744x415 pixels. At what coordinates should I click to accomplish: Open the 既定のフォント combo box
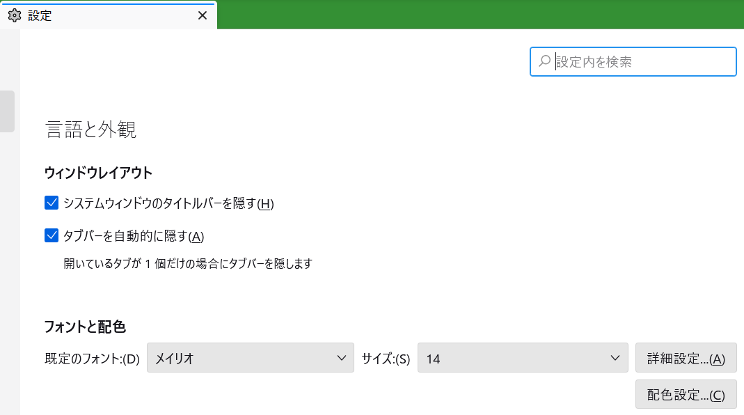[251, 357]
